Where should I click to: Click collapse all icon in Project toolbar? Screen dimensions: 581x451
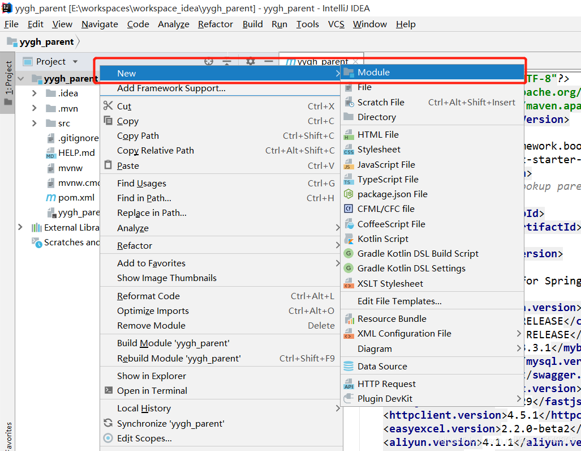coord(227,61)
